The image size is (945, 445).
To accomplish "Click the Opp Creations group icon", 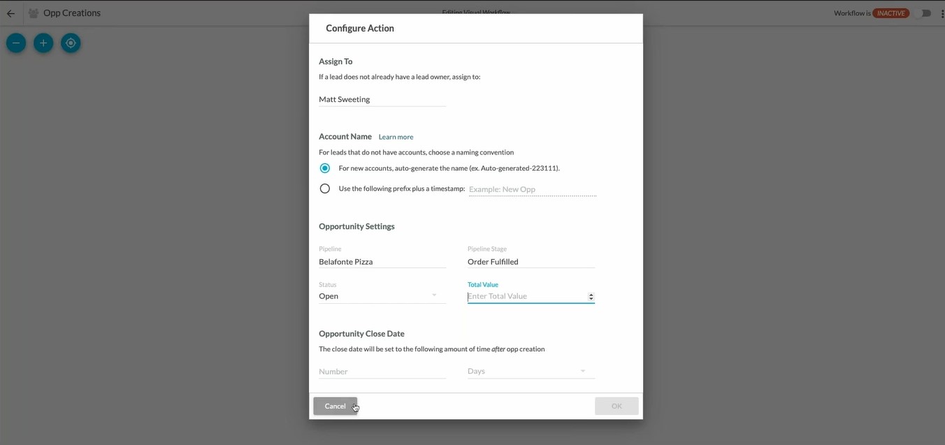I will point(33,13).
